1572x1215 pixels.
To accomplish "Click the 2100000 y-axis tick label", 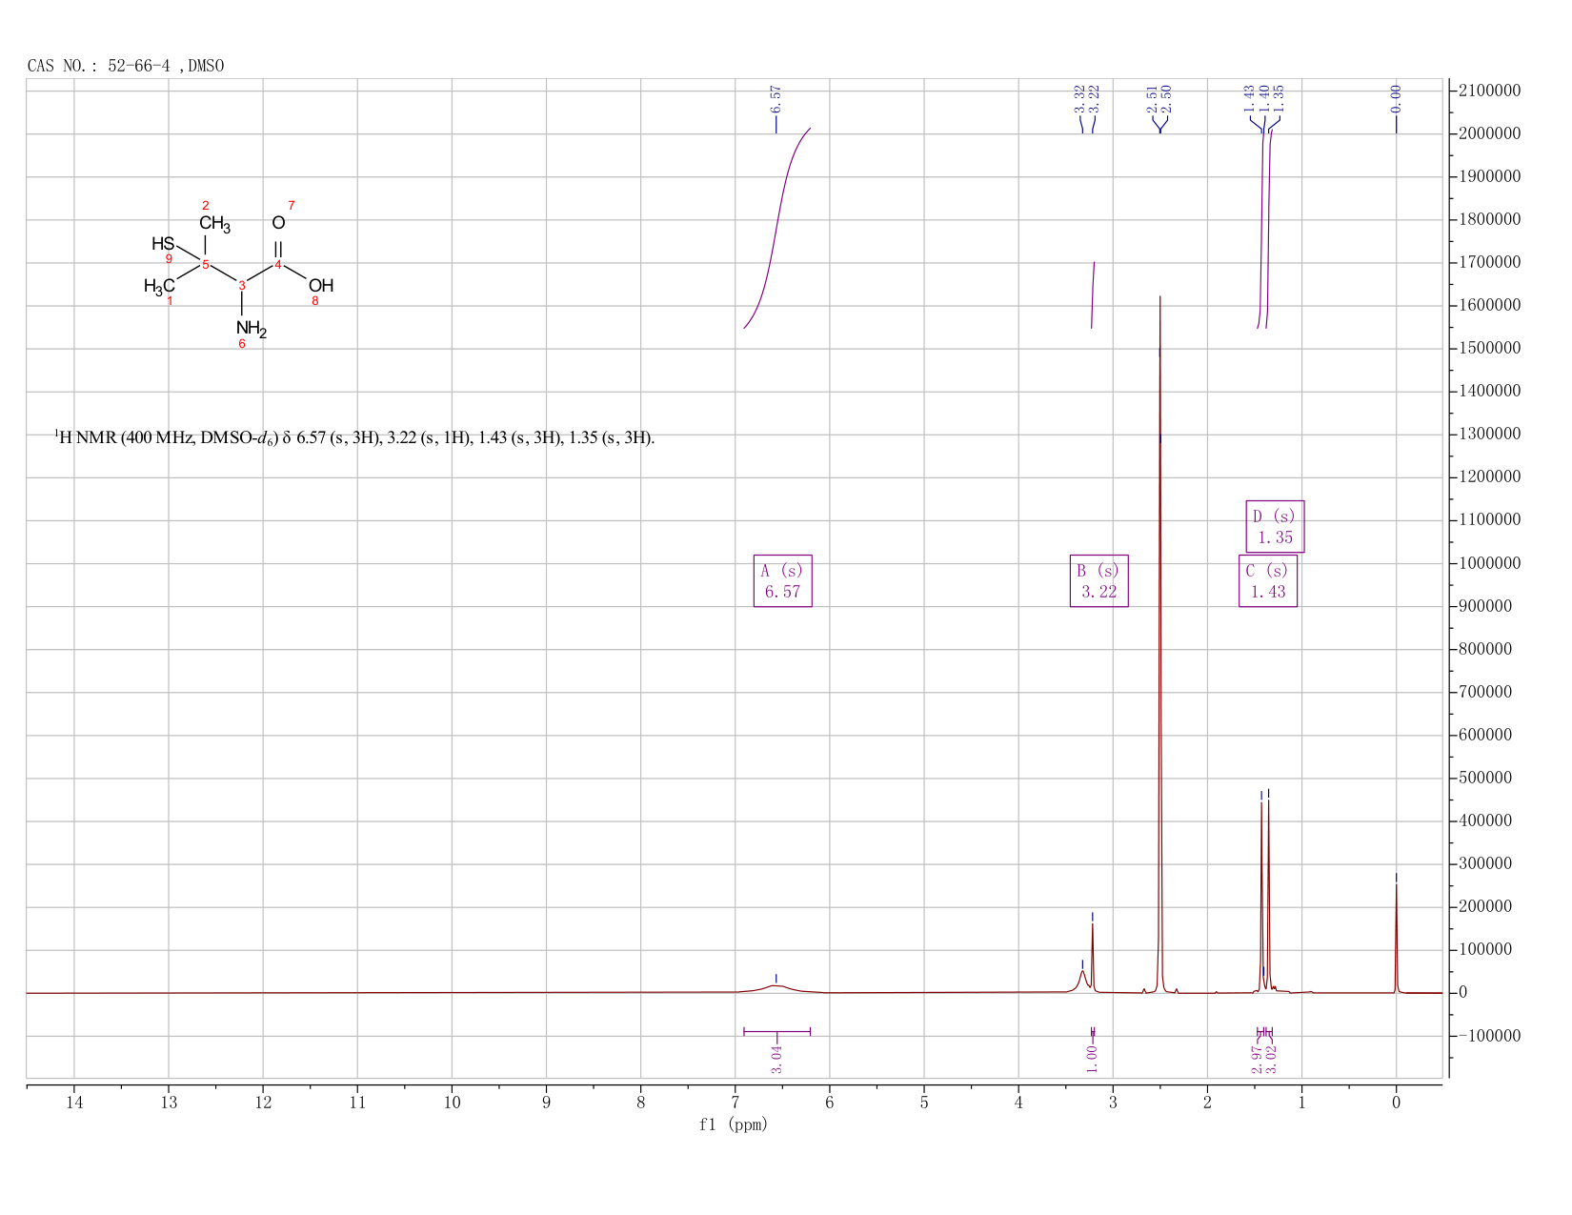I will (x=1489, y=91).
